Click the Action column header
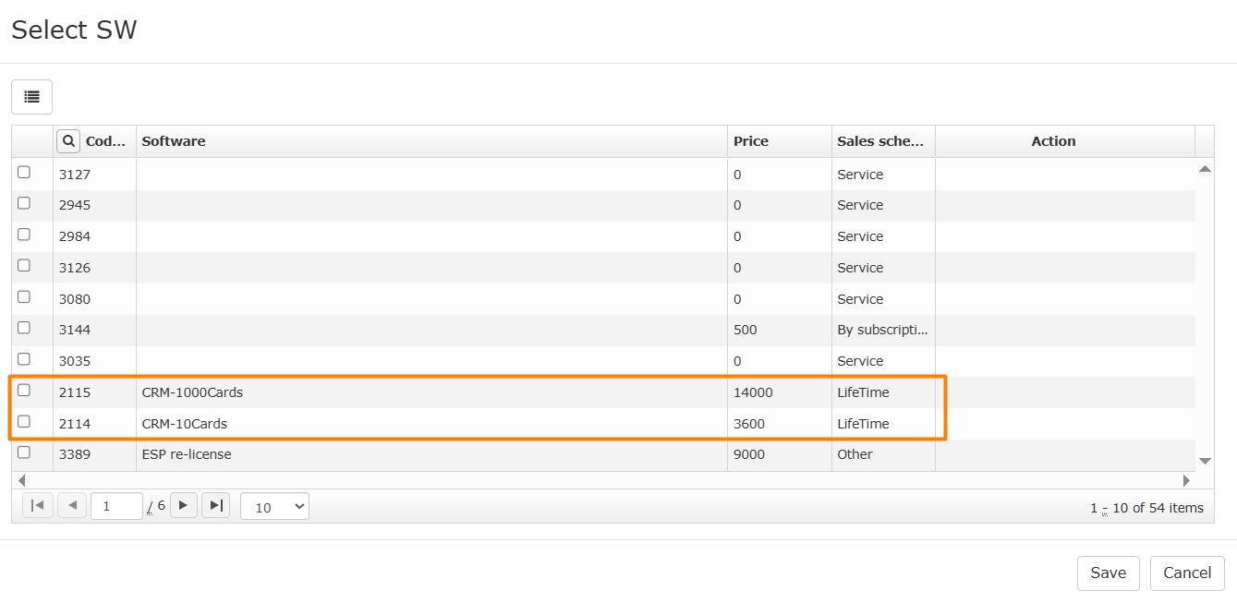This screenshot has height=603, width=1237. (x=1053, y=141)
